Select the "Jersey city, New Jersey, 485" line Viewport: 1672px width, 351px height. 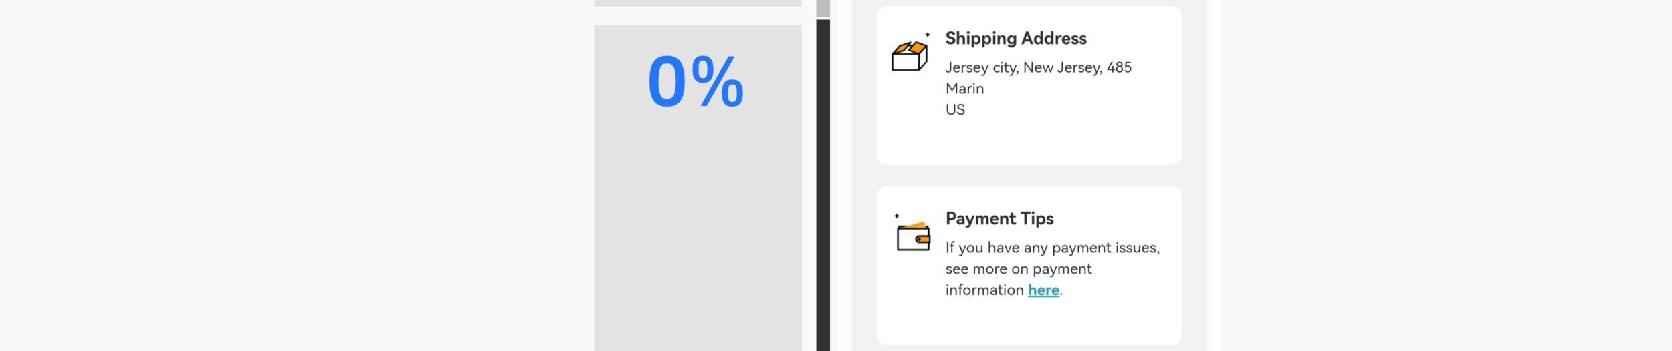click(x=1038, y=67)
